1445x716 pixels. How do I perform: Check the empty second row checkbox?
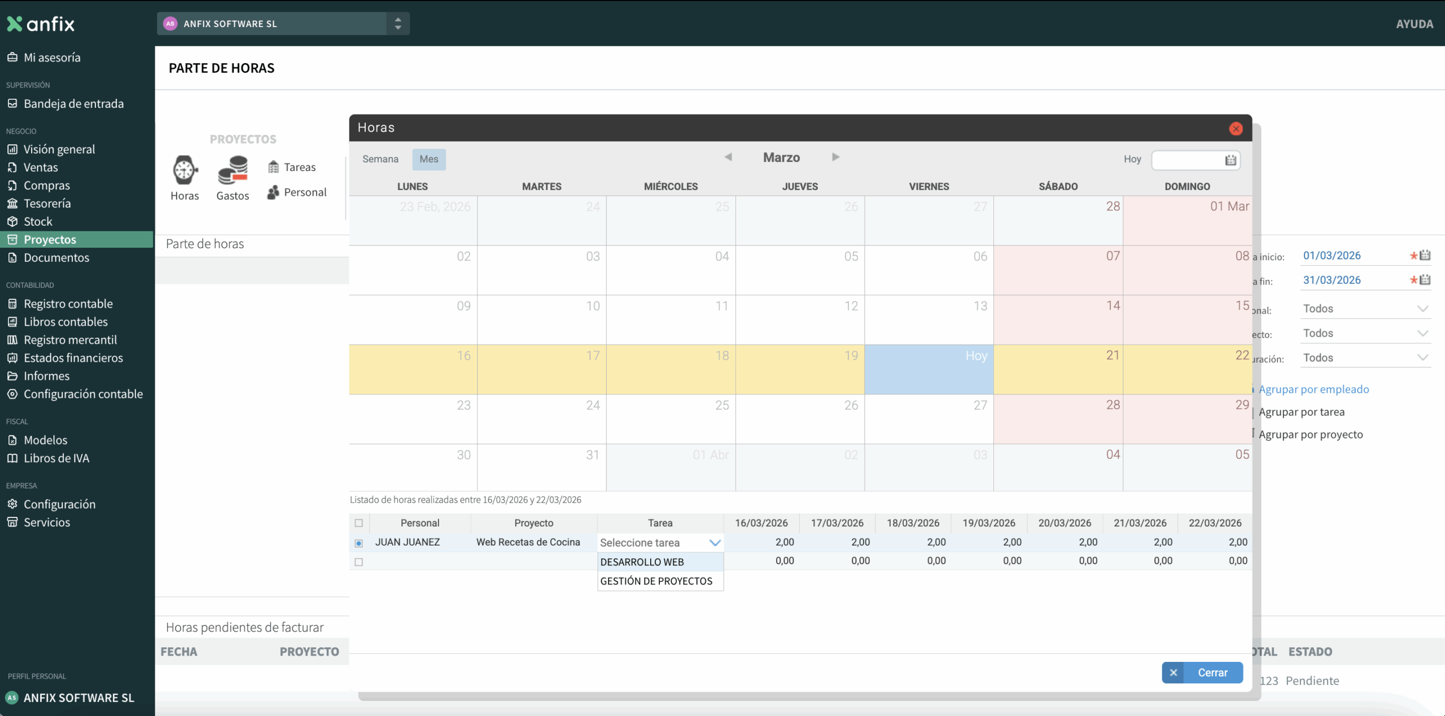click(x=359, y=562)
